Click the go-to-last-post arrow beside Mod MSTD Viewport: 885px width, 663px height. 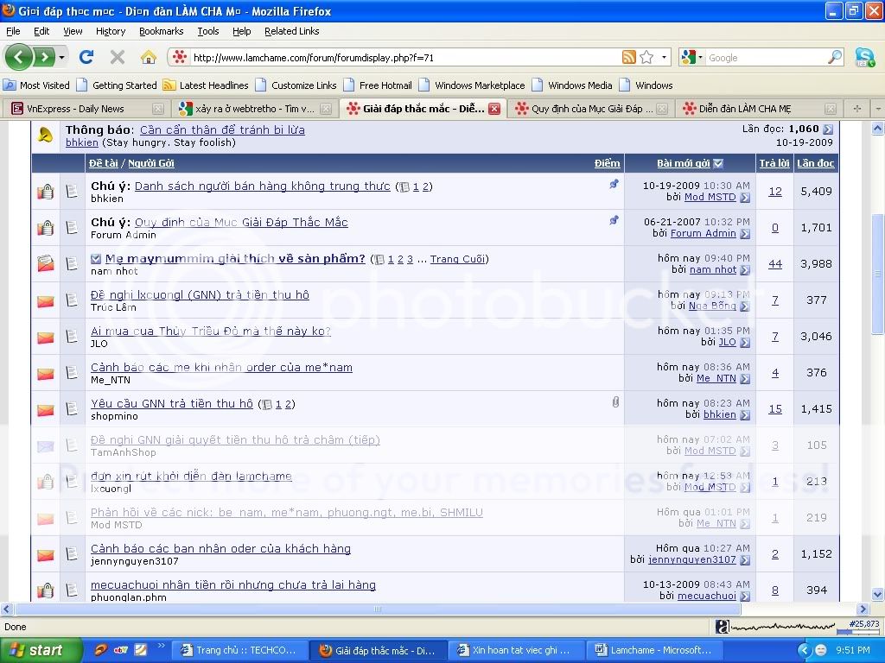745,198
